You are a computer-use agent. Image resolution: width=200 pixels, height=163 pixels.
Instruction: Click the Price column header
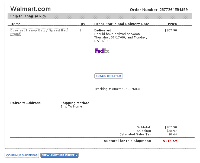coord(172,24)
